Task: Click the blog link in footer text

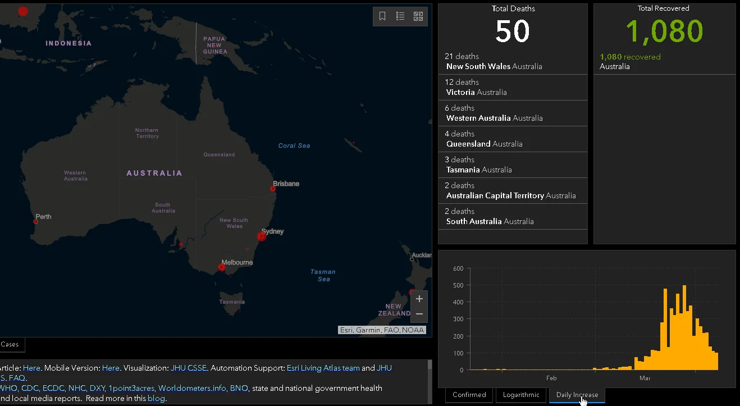Action: (x=156, y=399)
